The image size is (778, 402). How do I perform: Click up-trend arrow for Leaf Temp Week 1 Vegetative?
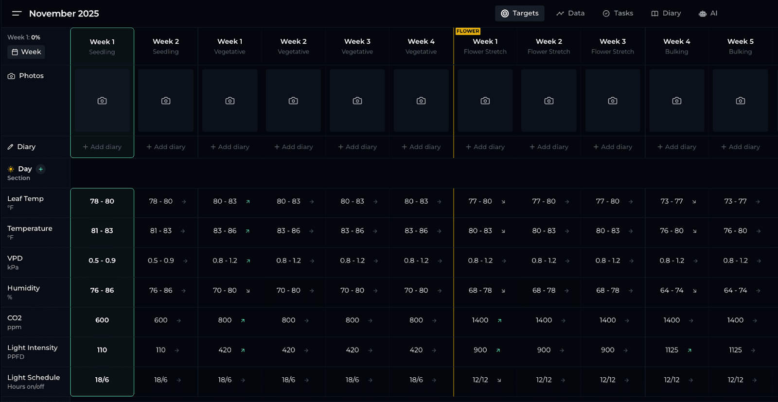point(248,202)
